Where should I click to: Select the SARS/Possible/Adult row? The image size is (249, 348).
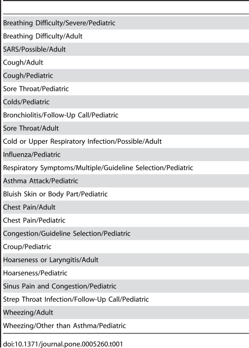pos(126,49)
